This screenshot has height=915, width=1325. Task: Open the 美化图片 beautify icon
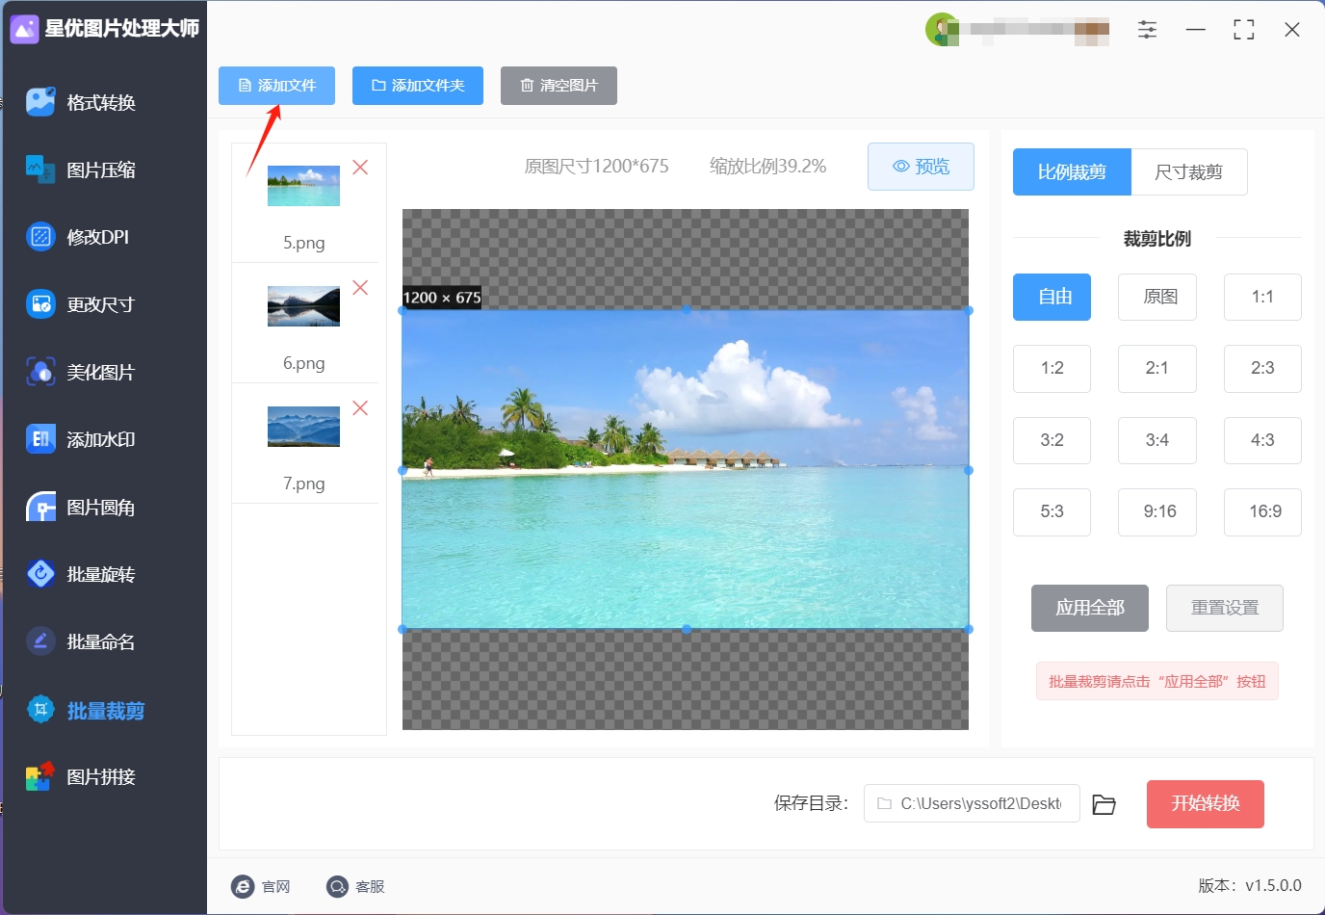click(x=40, y=372)
